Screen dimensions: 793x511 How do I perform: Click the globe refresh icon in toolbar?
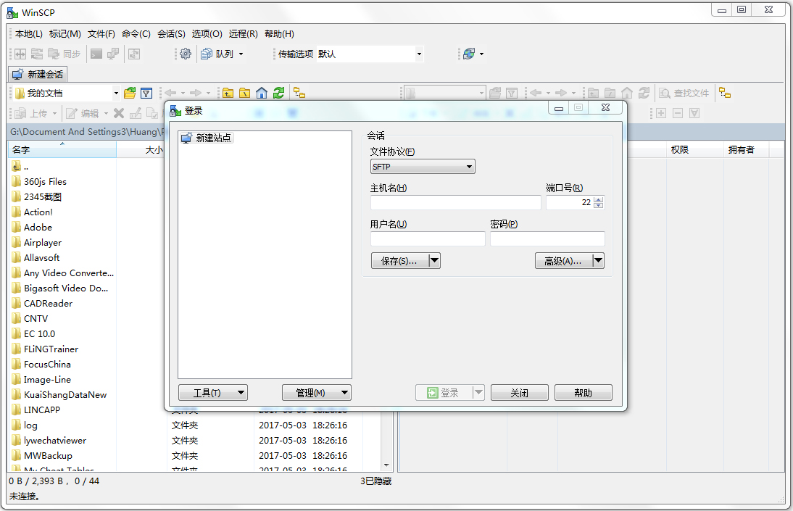469,54
